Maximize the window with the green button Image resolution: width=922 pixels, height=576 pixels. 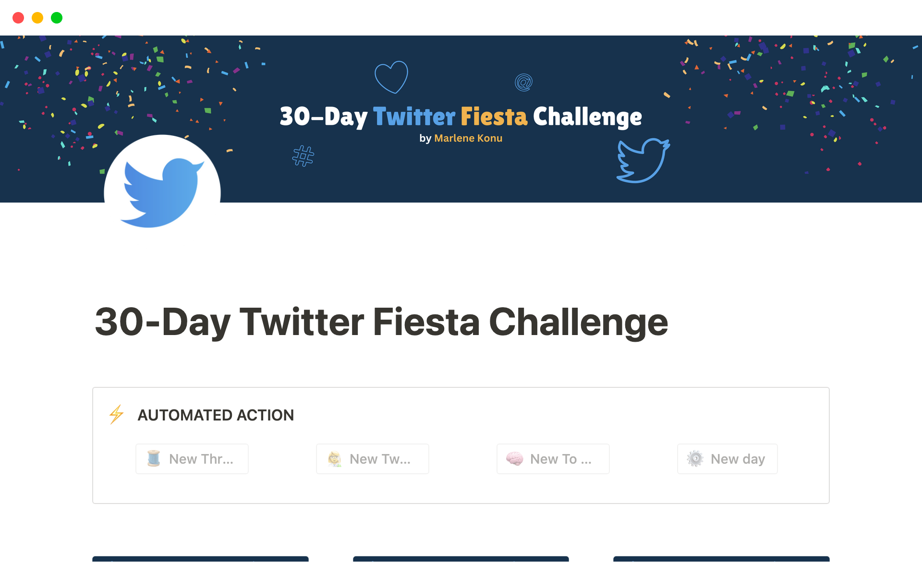[57, 18]
